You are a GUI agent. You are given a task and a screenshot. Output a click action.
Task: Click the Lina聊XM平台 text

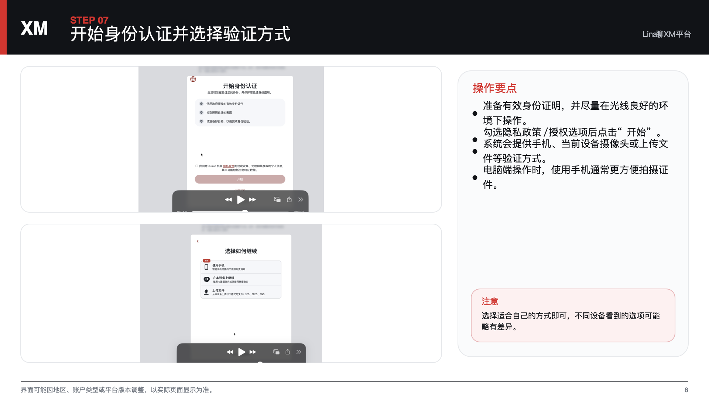coord(667,34)
